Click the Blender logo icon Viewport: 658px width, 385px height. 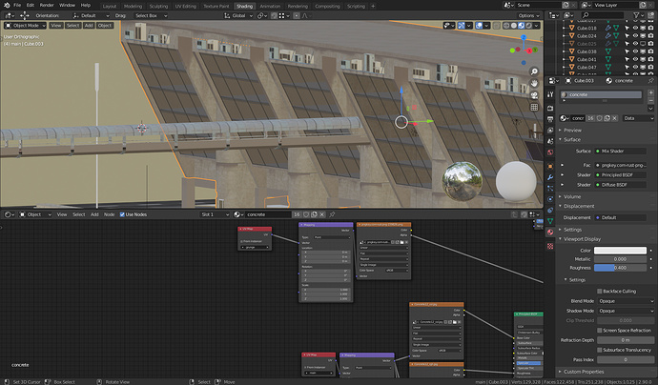point(7,5)
